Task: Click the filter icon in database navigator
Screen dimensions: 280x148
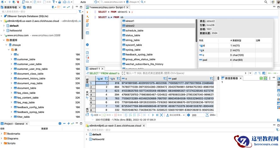Action: click(80, 12)
